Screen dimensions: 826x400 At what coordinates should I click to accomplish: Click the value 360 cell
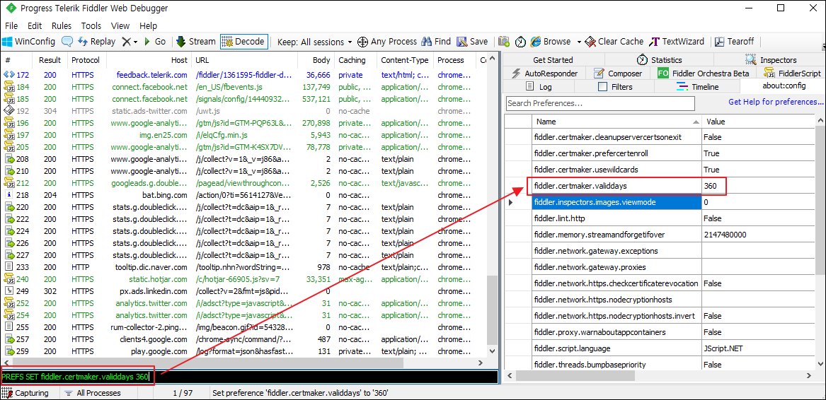(x=758, y=186)
